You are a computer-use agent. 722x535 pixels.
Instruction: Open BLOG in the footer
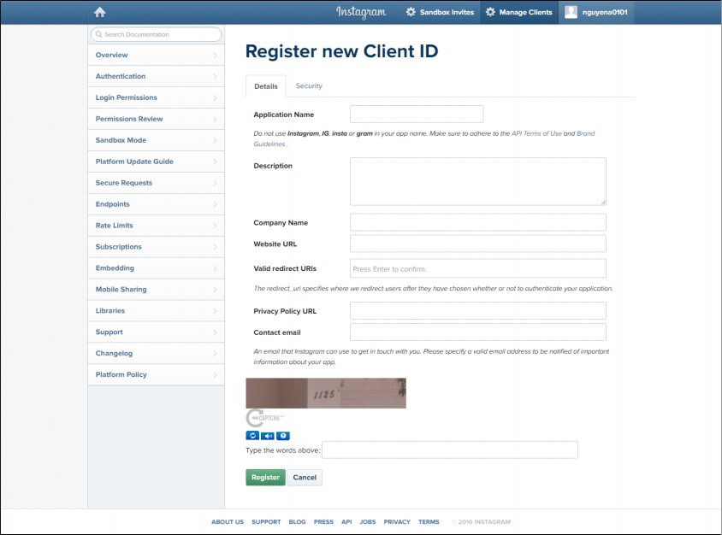point(297,522)
